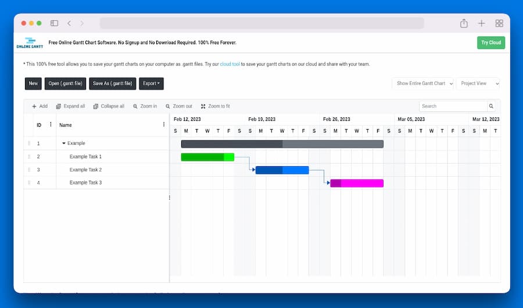This screenshot has width=523, height=308.
Task: Open a new tab with the plus icon
Action: click(481, 23)
